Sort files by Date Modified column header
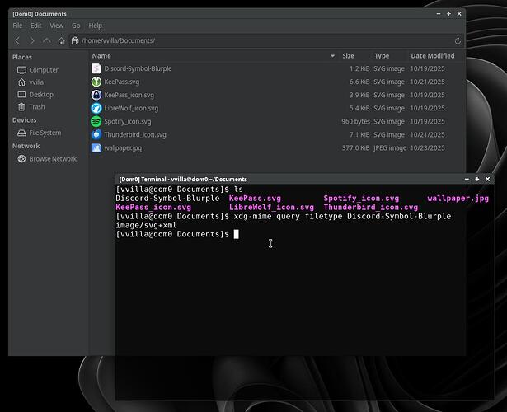Viewport: 507px width, 412px height. (x=433, y=56)
